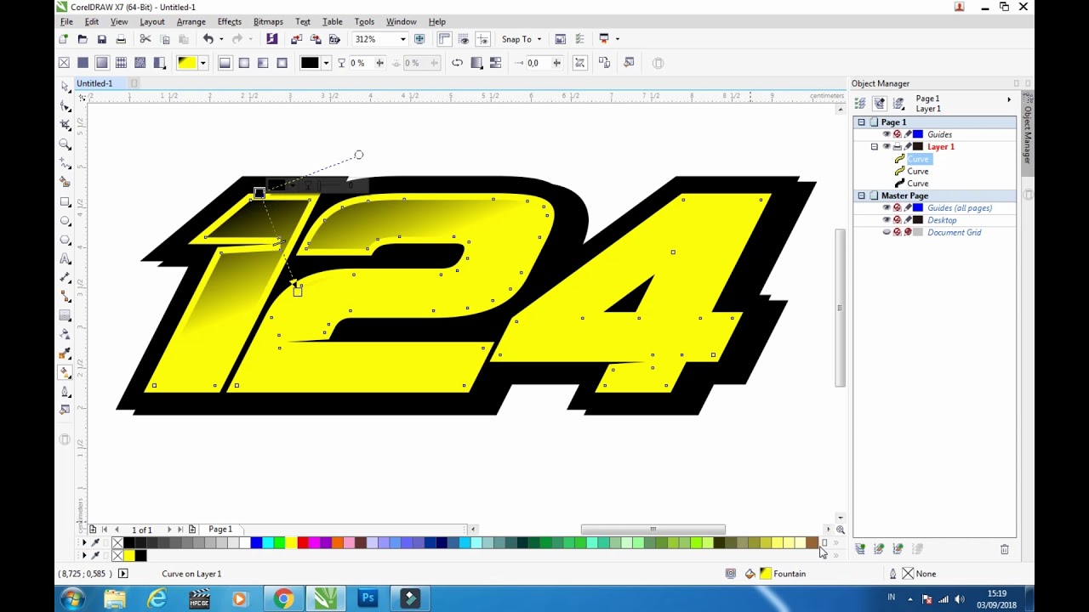The width and height of the screenshot is (1089, 612).
Task: Open the node color black dropdown
Action: click(x=326, y=63)
